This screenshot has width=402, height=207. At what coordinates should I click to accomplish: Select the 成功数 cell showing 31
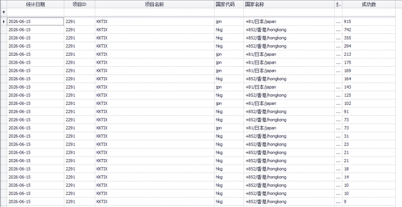(368, 136)
